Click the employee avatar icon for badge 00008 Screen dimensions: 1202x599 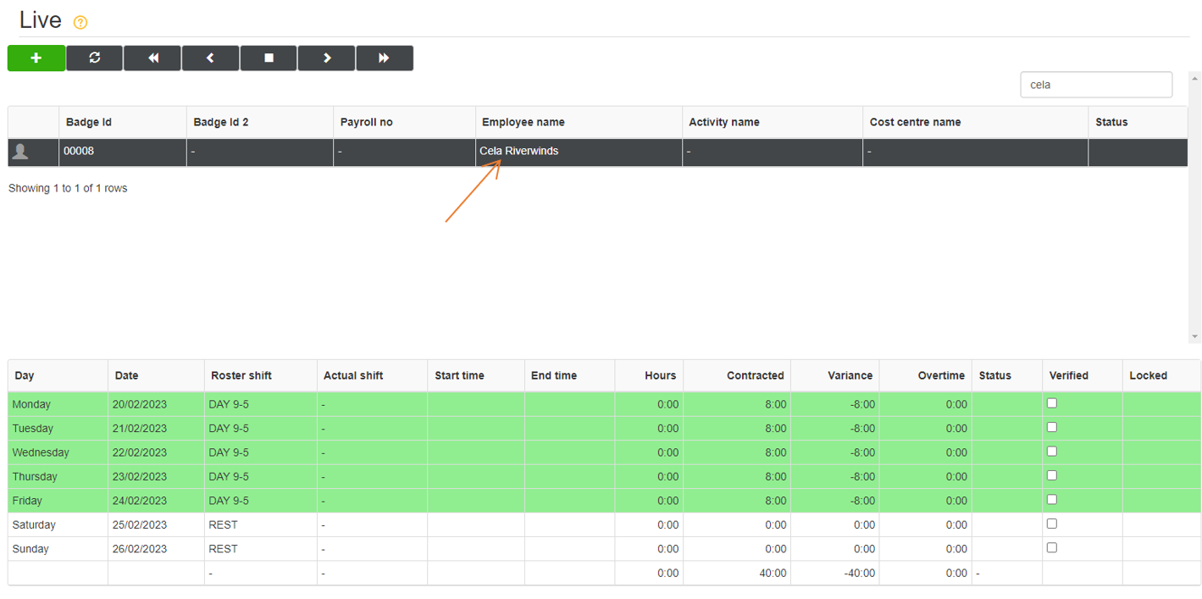[21, 152]
